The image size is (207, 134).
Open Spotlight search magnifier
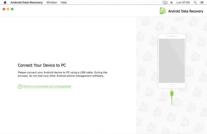(x=195, y=2)
